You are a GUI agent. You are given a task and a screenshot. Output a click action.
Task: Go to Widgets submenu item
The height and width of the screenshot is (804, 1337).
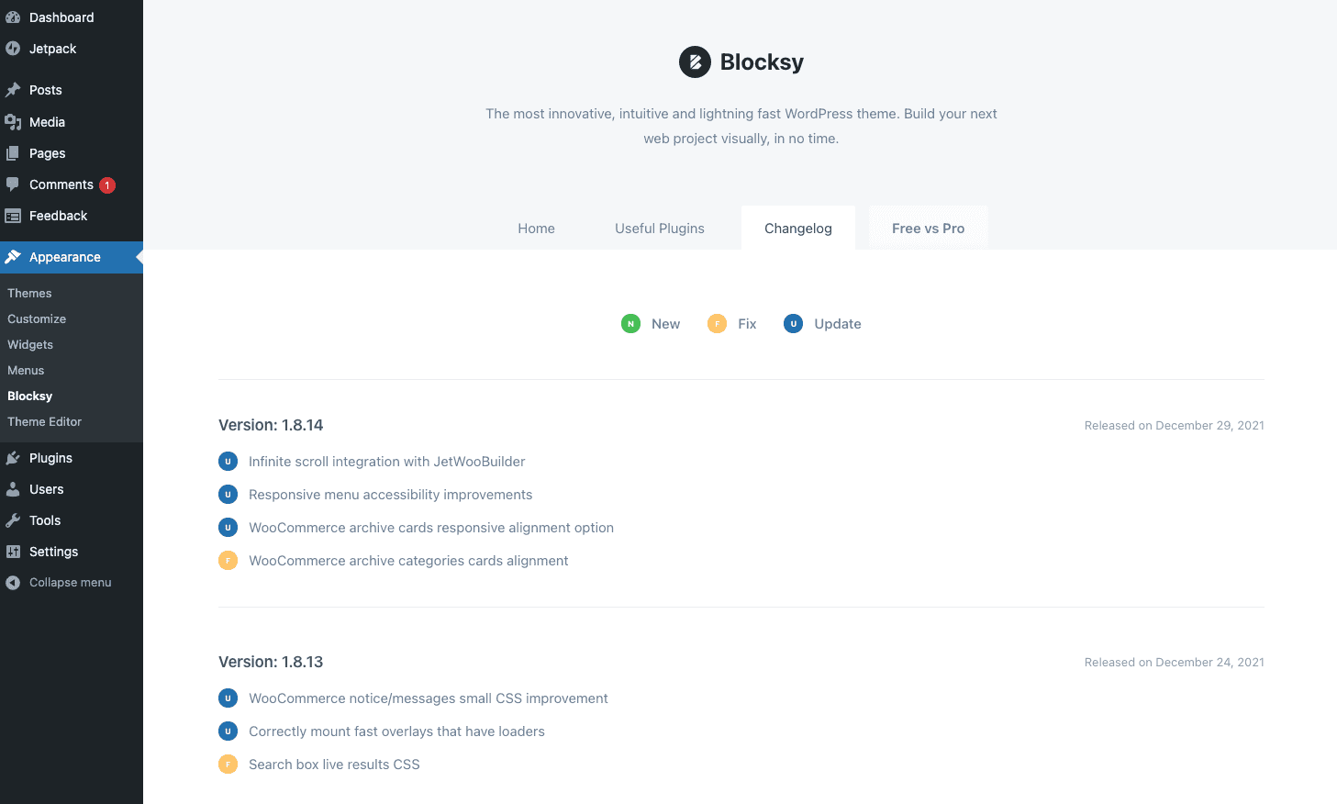30,344
